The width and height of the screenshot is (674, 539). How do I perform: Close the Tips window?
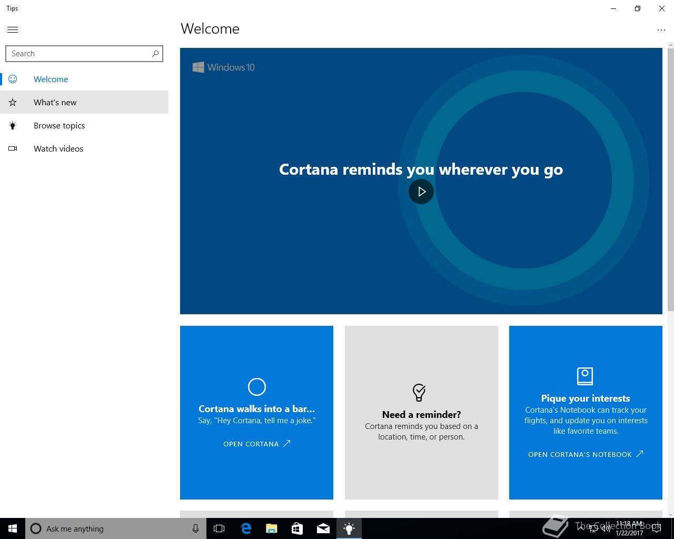(662, 8)
